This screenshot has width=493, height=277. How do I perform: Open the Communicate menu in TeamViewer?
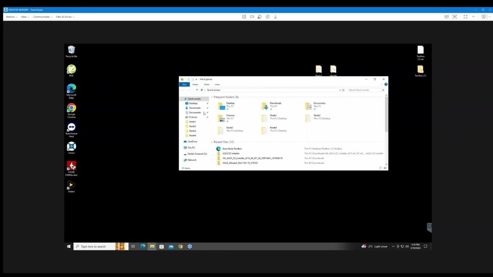pos(42,17)
